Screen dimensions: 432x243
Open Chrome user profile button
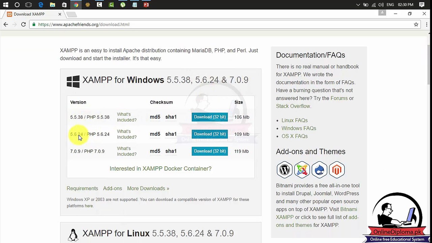tap(382, 13)
